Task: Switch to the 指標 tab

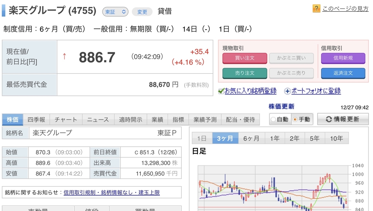Action: (x=178, y=119)
